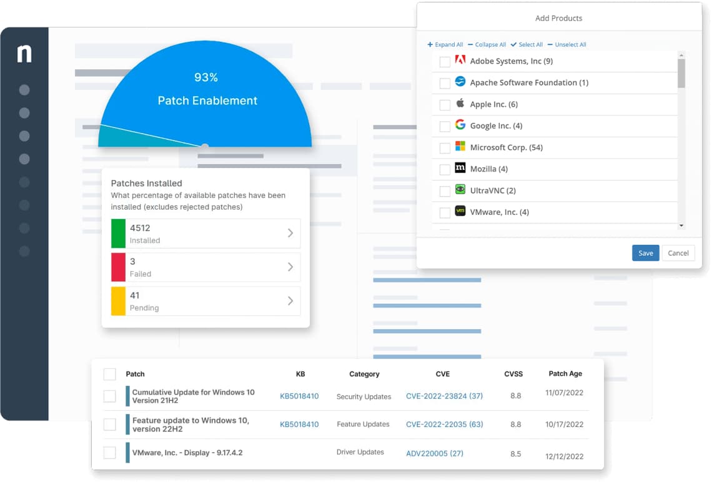This screenshot has width=712, height=482.
Task: Click the red Failed color bar
Action: pyautogui.click(x=118, y=267)
